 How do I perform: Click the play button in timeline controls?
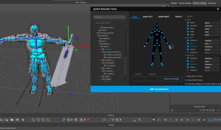tap(182, 120)
